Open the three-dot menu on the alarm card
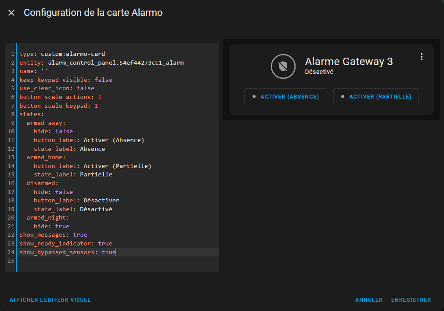This screenshot has height=311, width=444. [421, 57]
